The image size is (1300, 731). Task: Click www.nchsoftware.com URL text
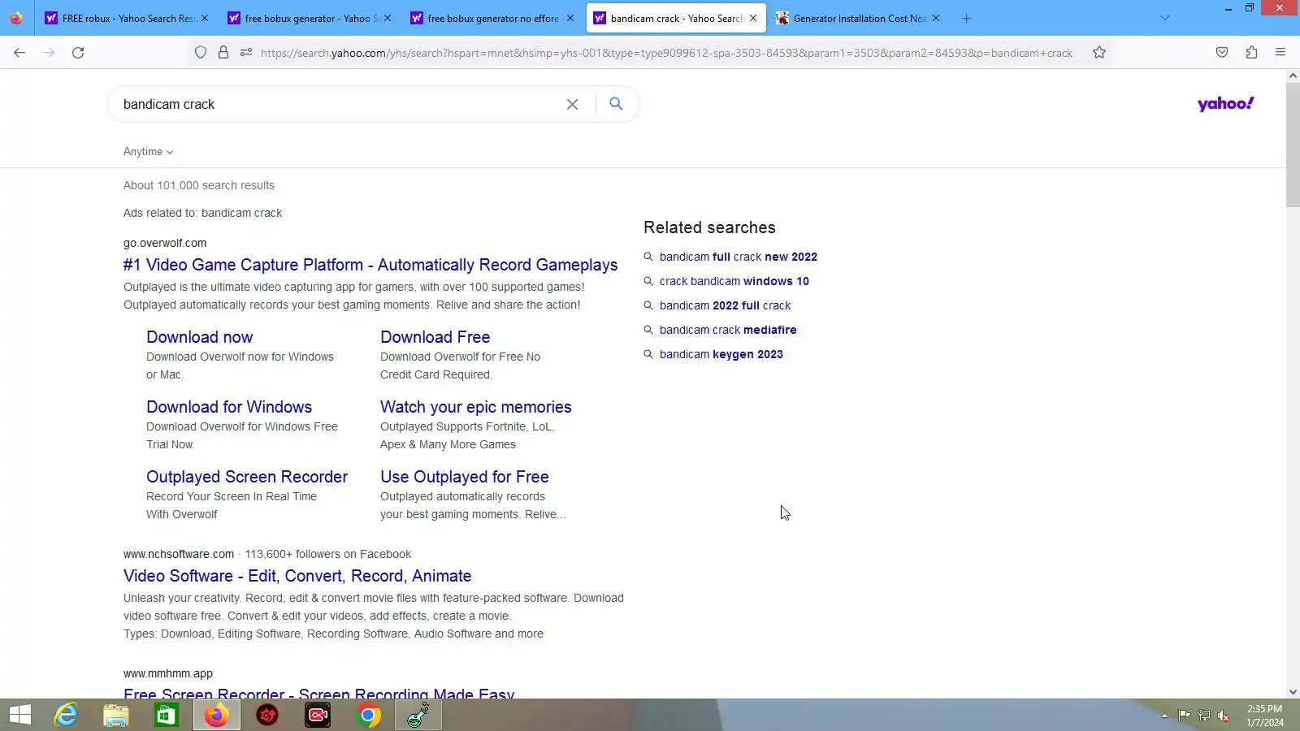[179, 554]
